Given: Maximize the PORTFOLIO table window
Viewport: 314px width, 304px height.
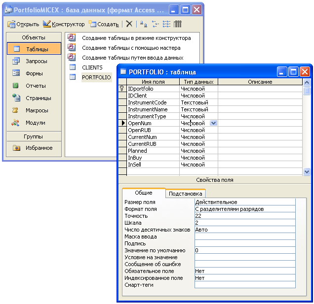Looking at the screenshot, I should click(293, 71).
